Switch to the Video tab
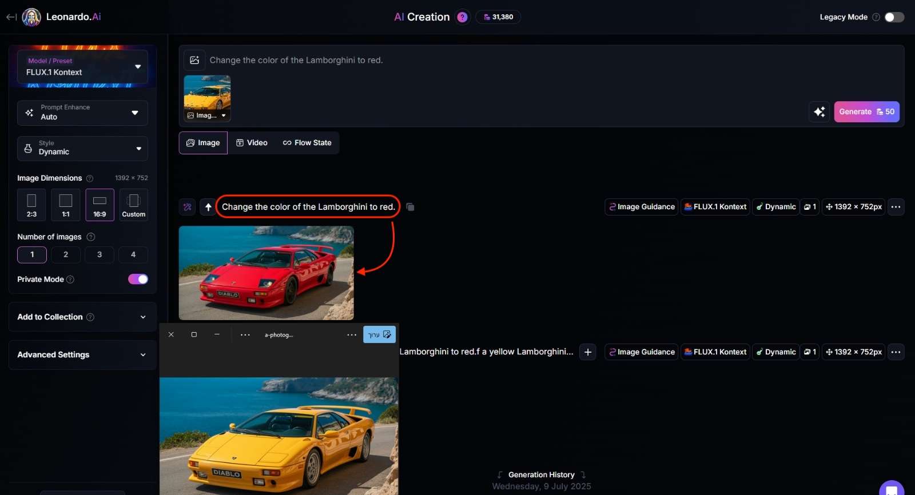This screenshot has width=915, height=495. pyautogui.click(x=252, y=143)
